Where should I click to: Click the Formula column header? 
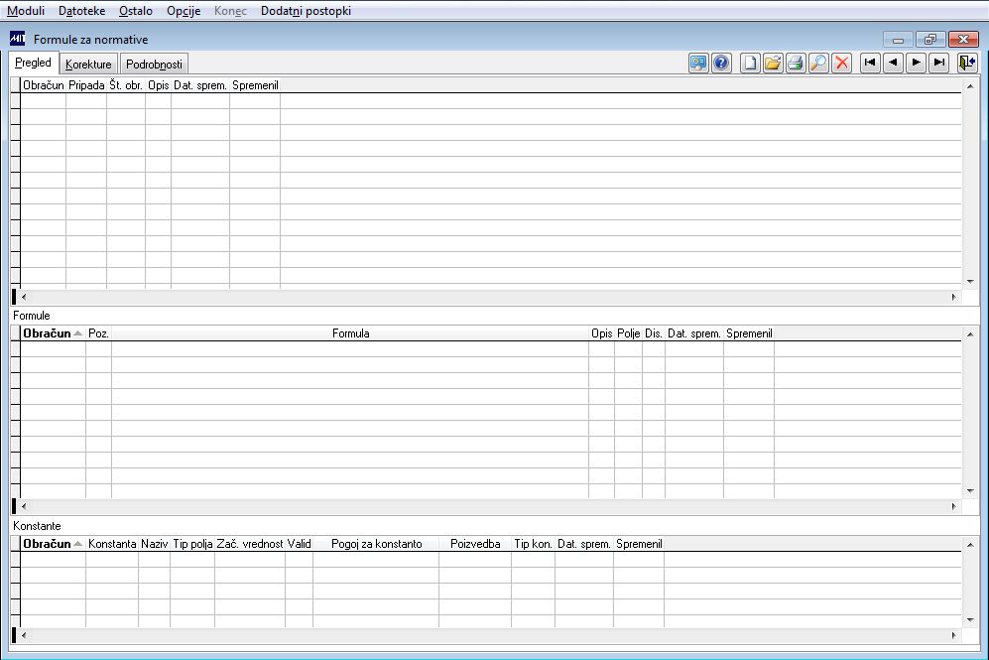pos(350,333)
